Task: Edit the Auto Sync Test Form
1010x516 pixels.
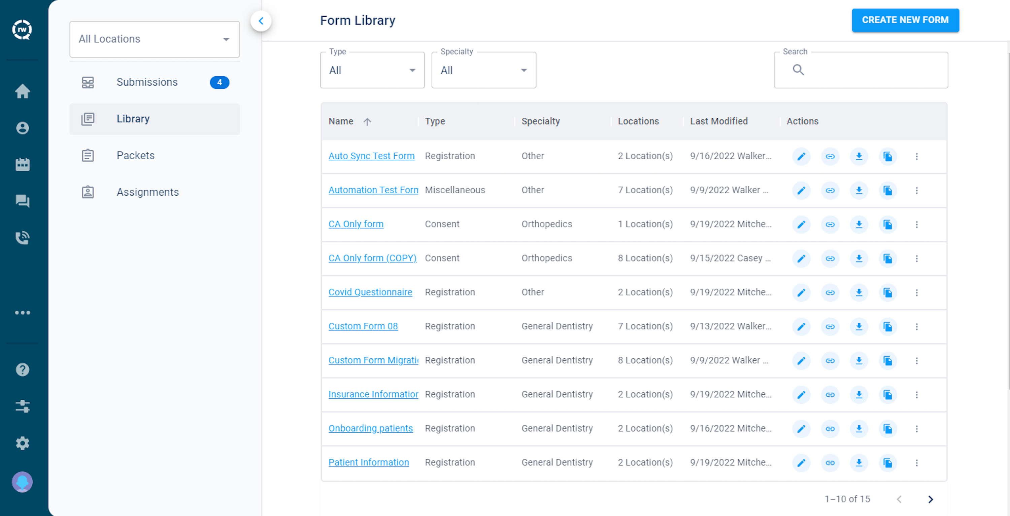Action: tap(801, 157)
